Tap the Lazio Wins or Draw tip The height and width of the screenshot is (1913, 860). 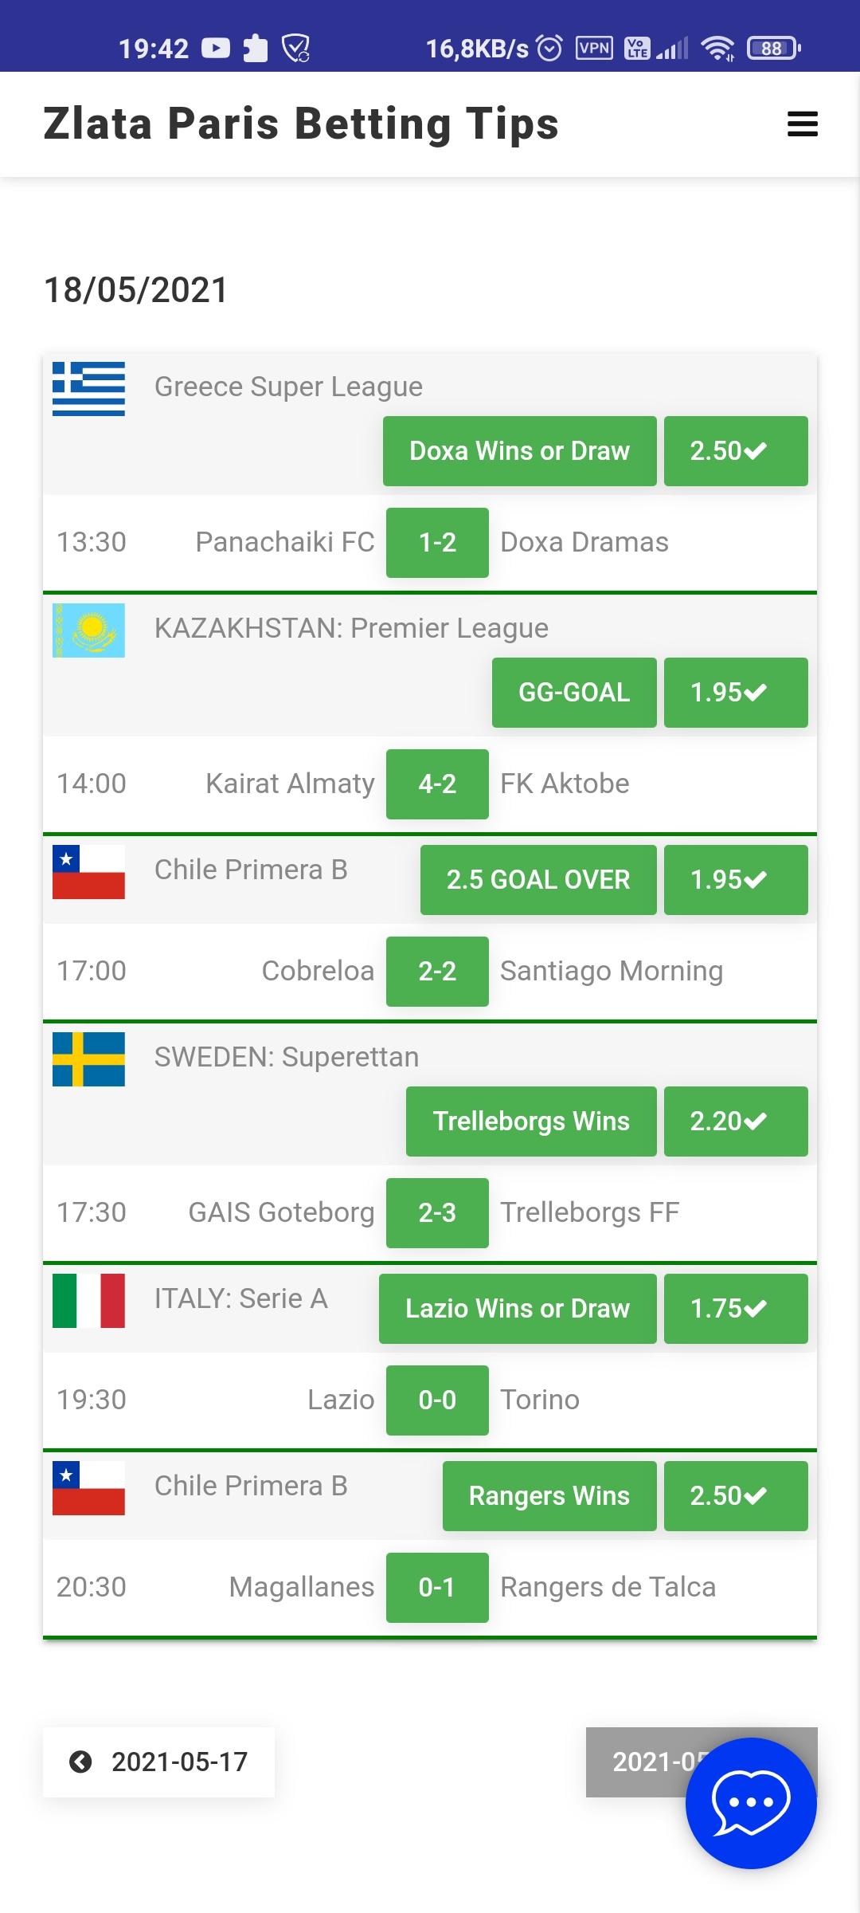tap(518, 1309)
